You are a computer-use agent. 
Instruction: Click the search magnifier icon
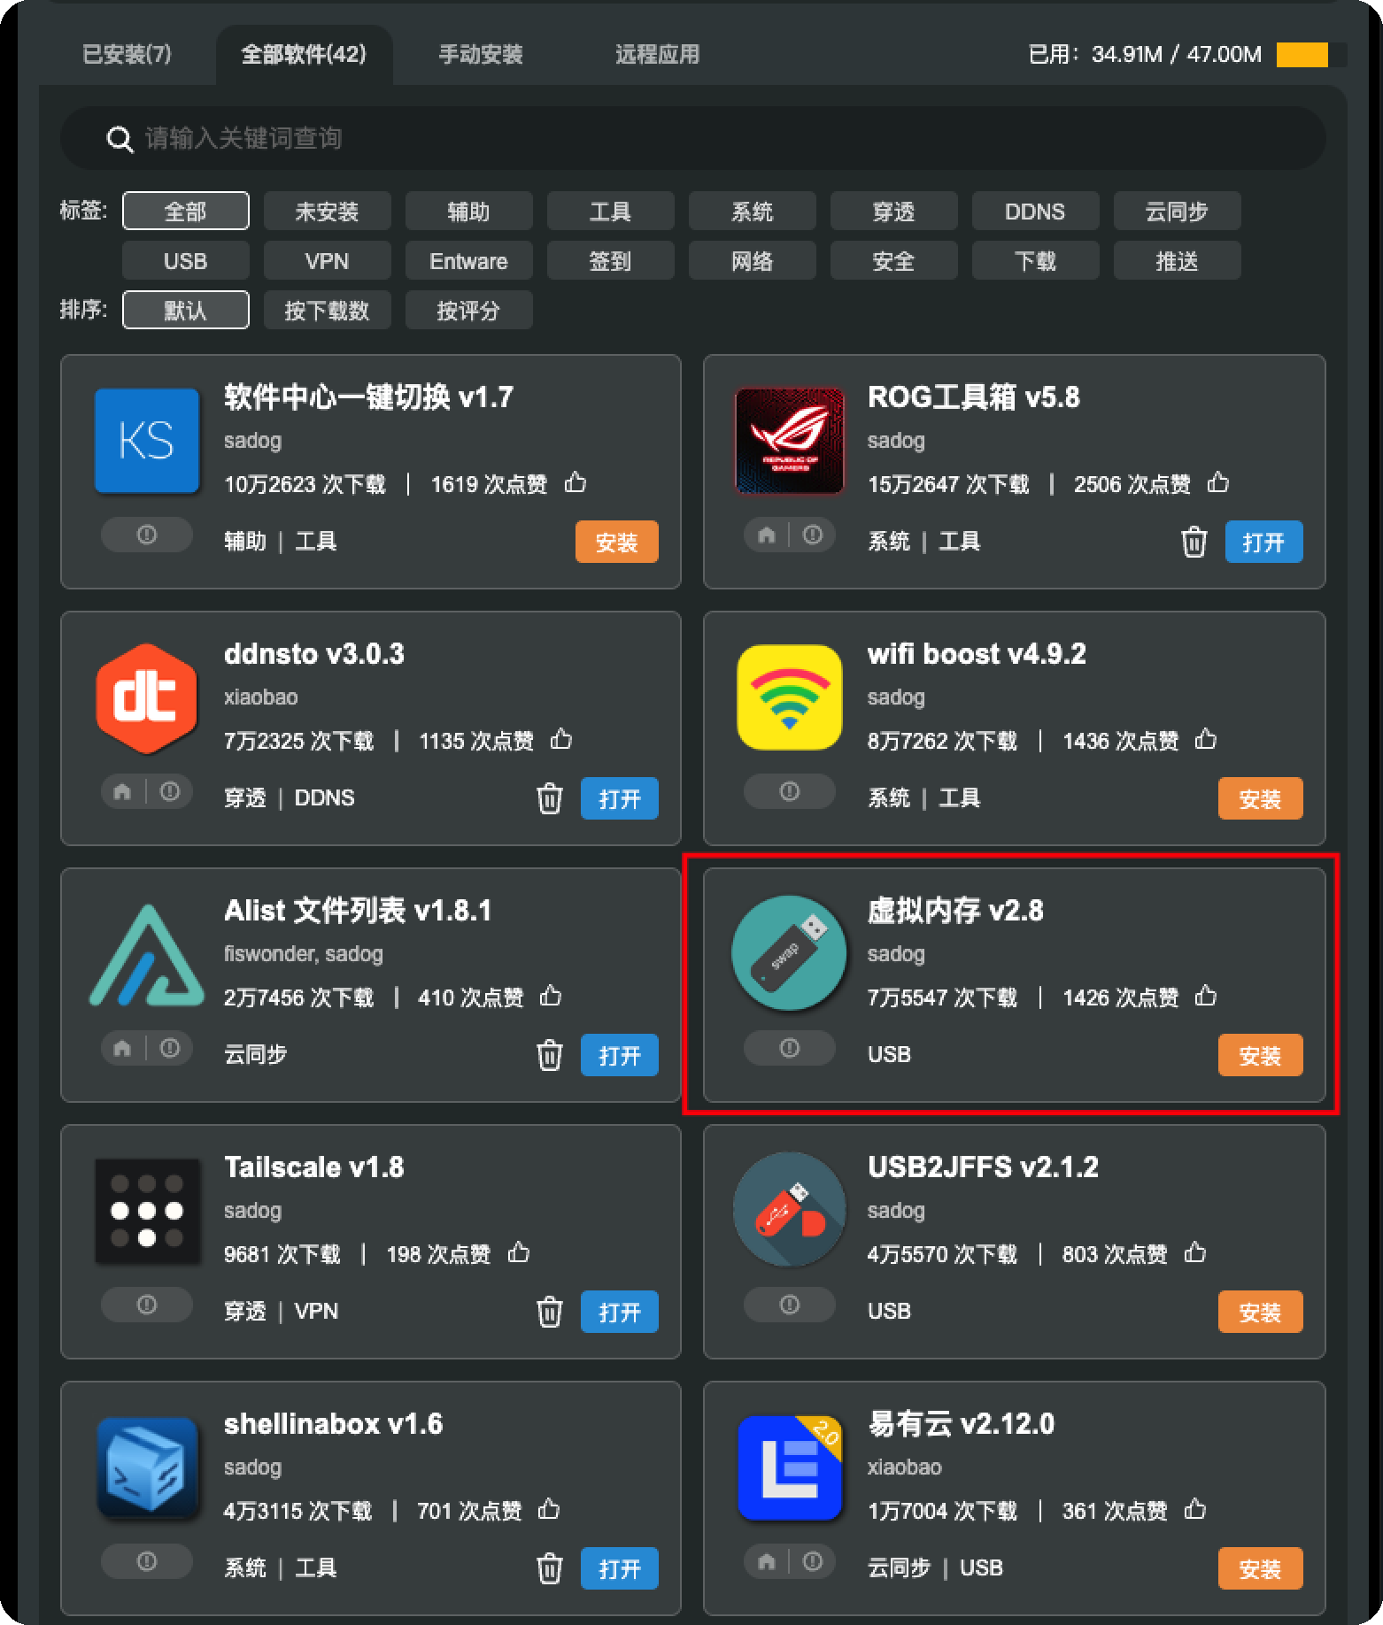(x=120, y=139)
